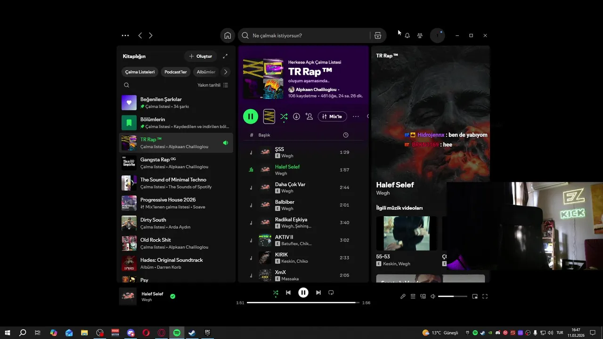Adjust the volume slider
The width and height of the screenshot is (603, 339).
pyautogui.click(x=453, y=296)
